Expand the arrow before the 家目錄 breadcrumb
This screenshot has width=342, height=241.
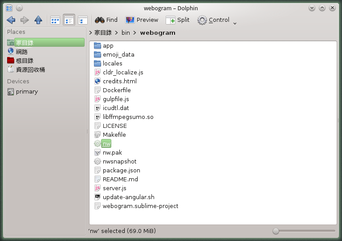(x=90, y=33)
